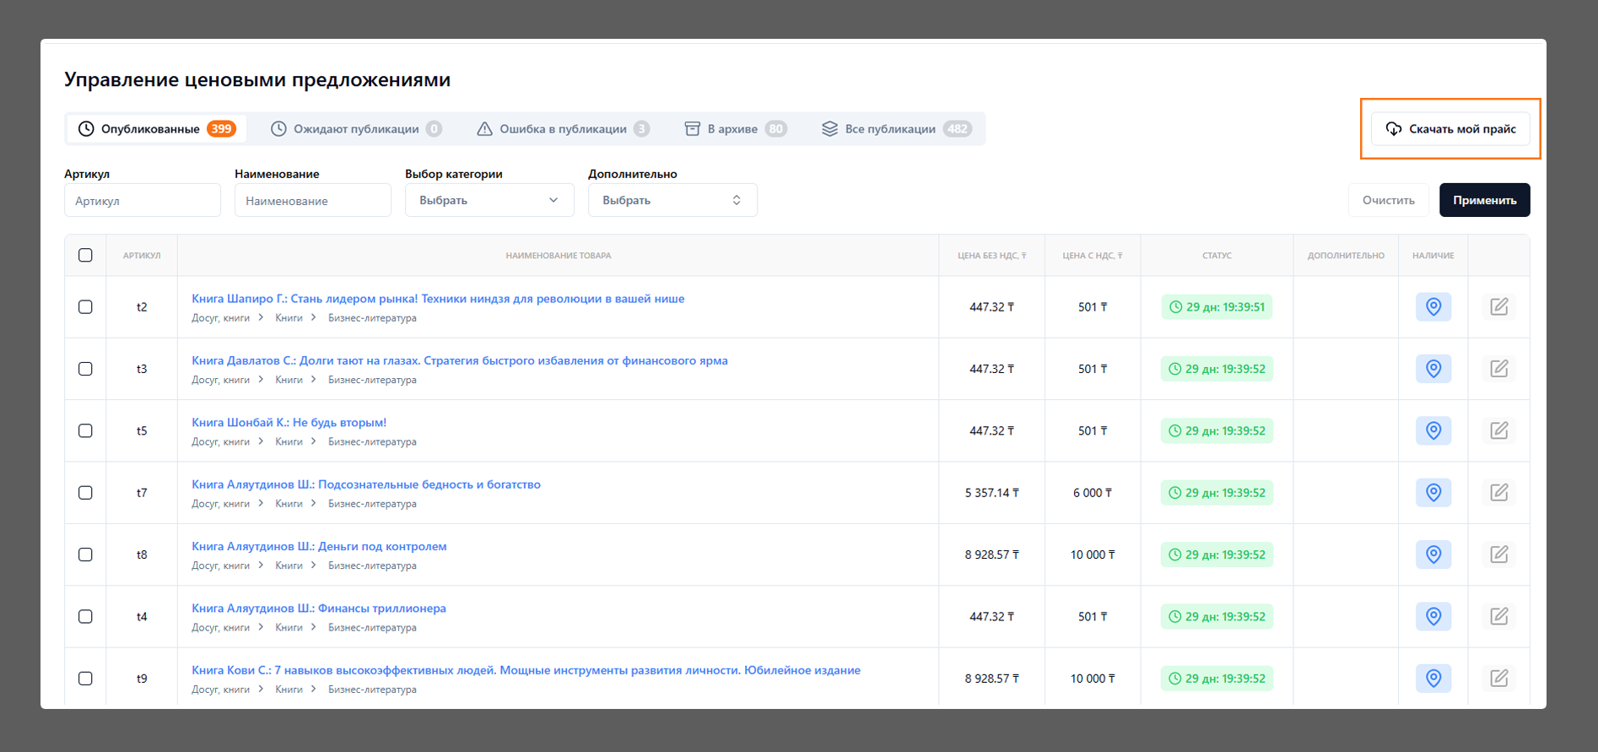Click price 6 000 ₸ cell
Screen dimensions: 1598x752
point(1093,493)
